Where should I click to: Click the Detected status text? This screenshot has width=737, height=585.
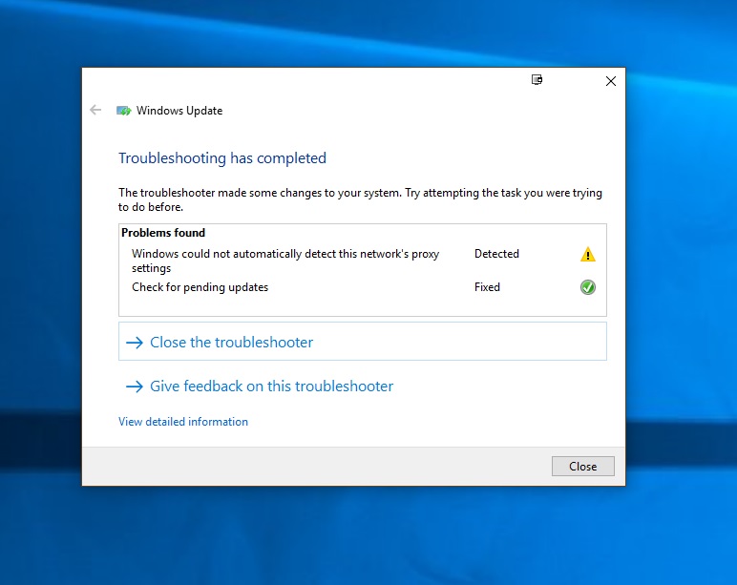pos(496,254)
